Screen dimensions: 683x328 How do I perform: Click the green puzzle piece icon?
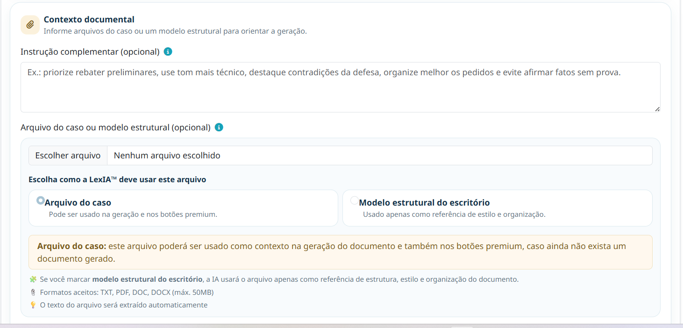pos(32,279)
